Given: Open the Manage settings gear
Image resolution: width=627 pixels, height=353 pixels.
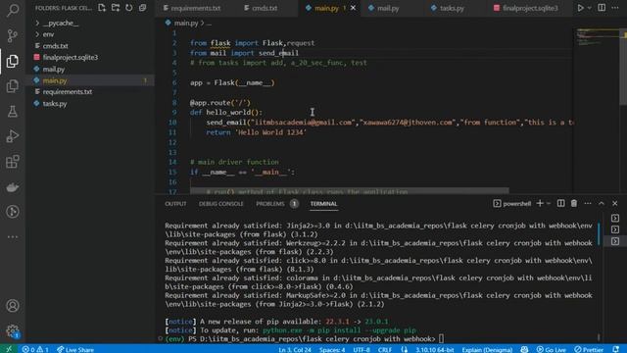Looking at the screenshot, I should pyautogui.click(x=13, y=331).
